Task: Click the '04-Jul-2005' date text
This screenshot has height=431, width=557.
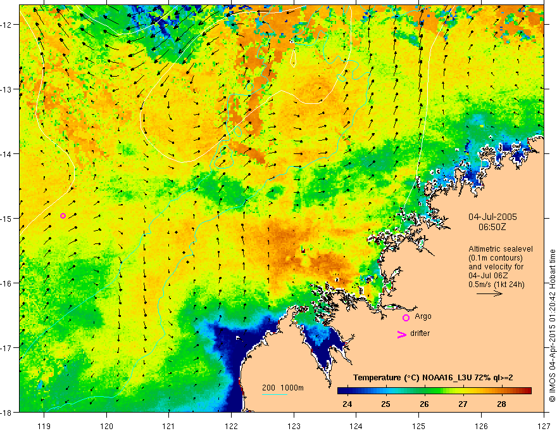Action: (492, 217)
